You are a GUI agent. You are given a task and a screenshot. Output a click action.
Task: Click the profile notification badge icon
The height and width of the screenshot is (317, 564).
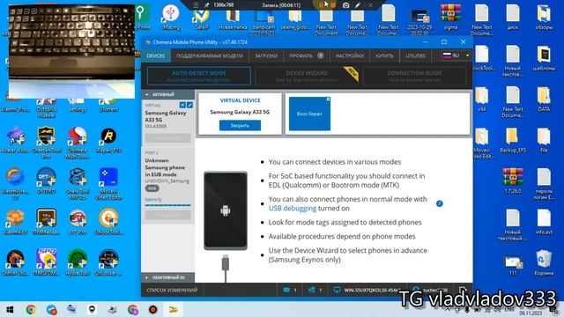(x=321, y=55)
